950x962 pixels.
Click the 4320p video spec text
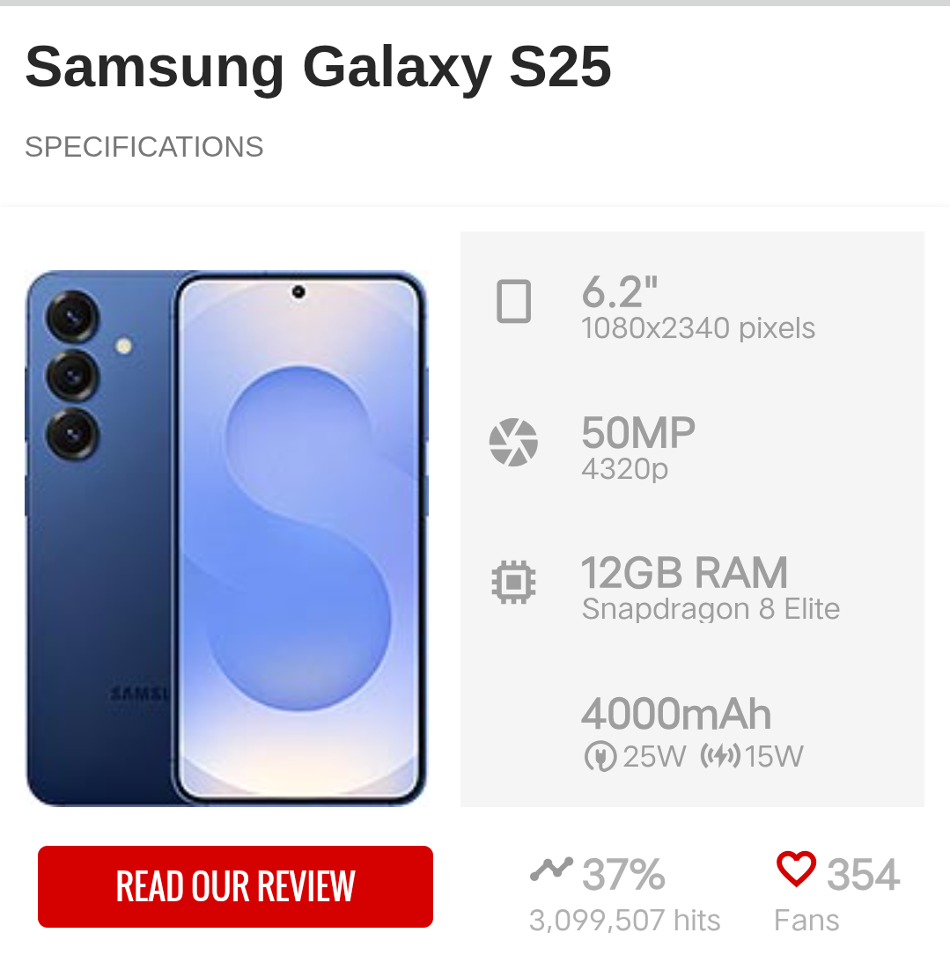625,469
